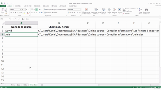Image resolution: width=161 pixels, height=90 pixels.
Task: Open the FICHIER tab
Action: (x=3, y=6)
